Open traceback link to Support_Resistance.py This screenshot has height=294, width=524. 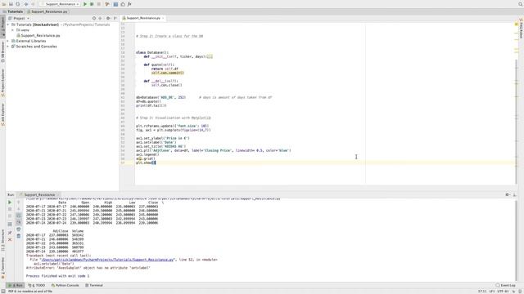(x=107, y=260)
